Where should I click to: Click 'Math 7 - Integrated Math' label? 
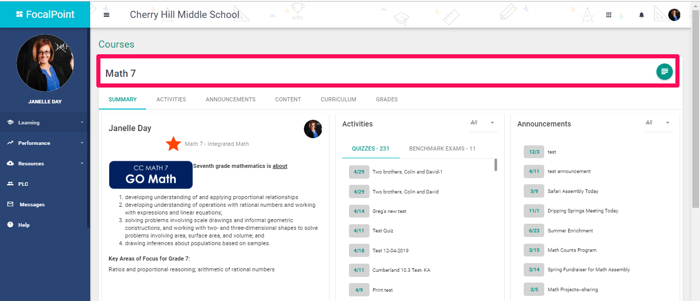[x=217, y=144]
